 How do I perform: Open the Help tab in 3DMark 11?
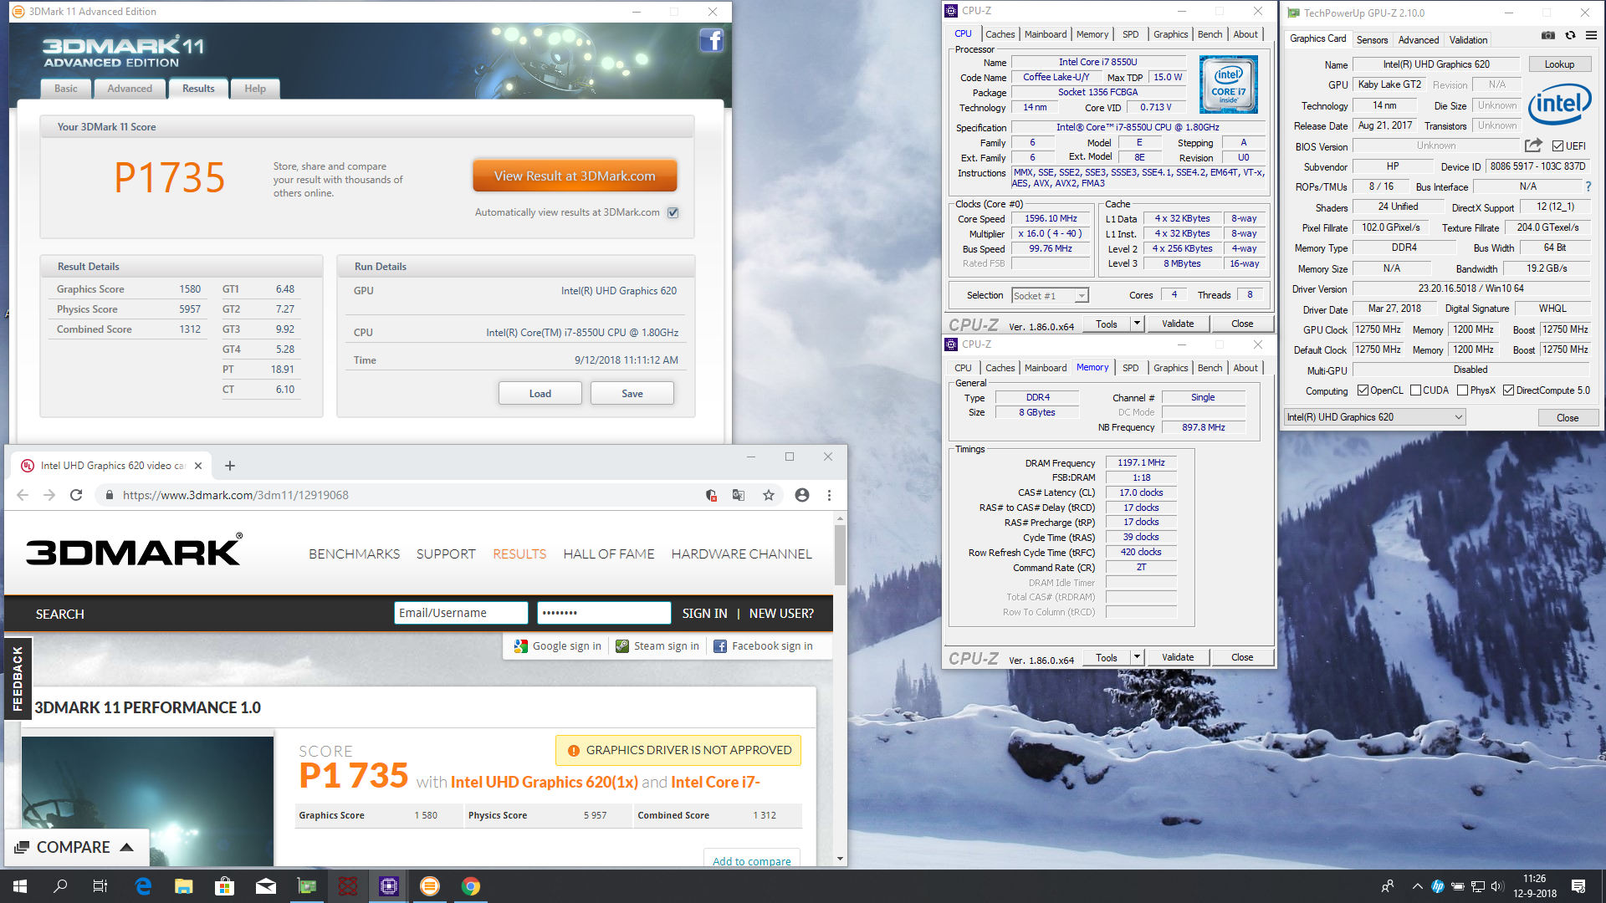coord(255,89)
